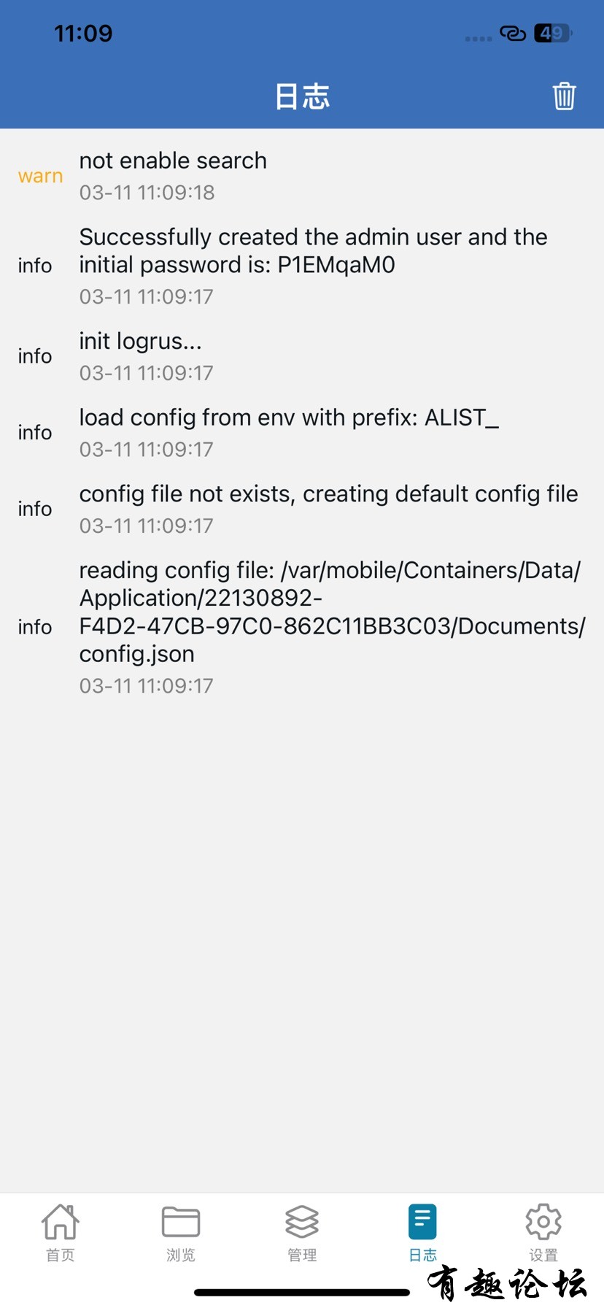The width and height of the screenshot is (604, 1308).
Task: Tap the hotspot link icon in status bar
Action: coord(513,33)
